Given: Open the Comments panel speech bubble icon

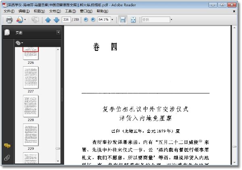Looking at the screenshot, I should tap(7, 146).
